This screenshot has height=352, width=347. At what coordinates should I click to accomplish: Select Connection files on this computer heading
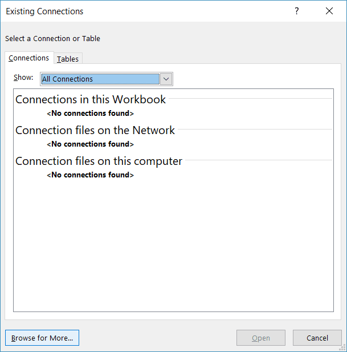click(x=99, y=161)
